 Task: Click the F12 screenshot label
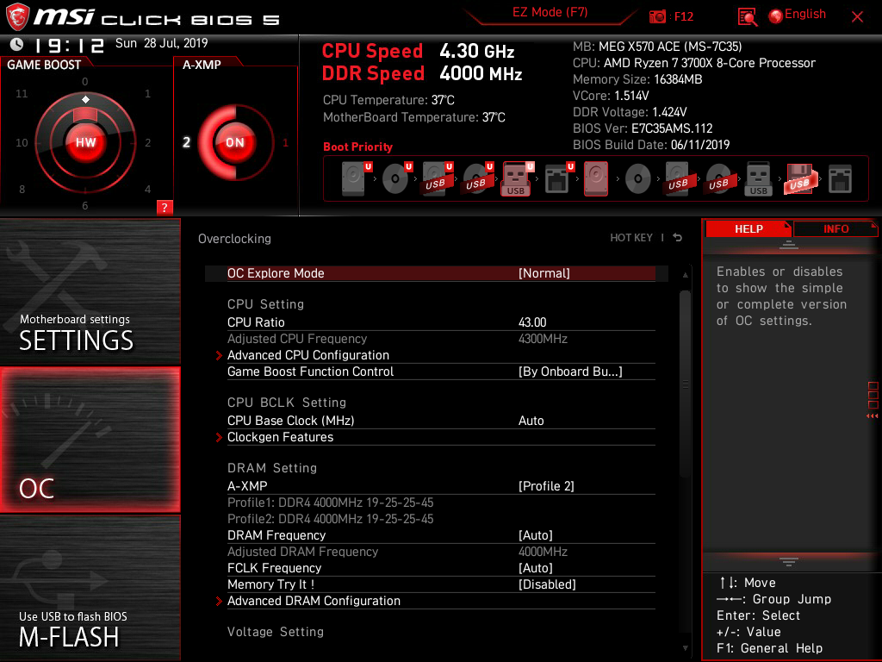(683, 17)
